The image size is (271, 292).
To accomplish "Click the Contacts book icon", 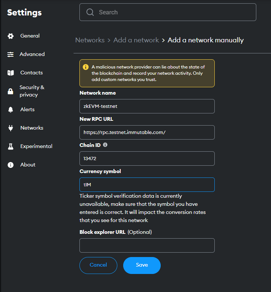I will click(11, 73).
